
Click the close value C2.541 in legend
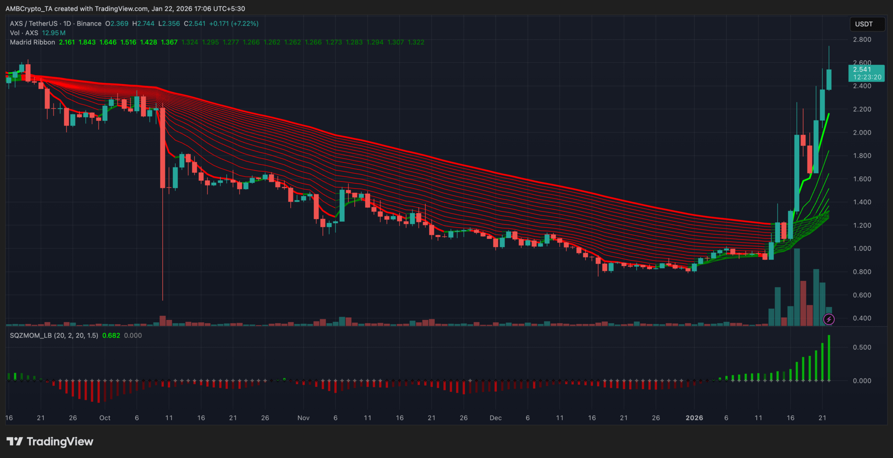point(194,24)
